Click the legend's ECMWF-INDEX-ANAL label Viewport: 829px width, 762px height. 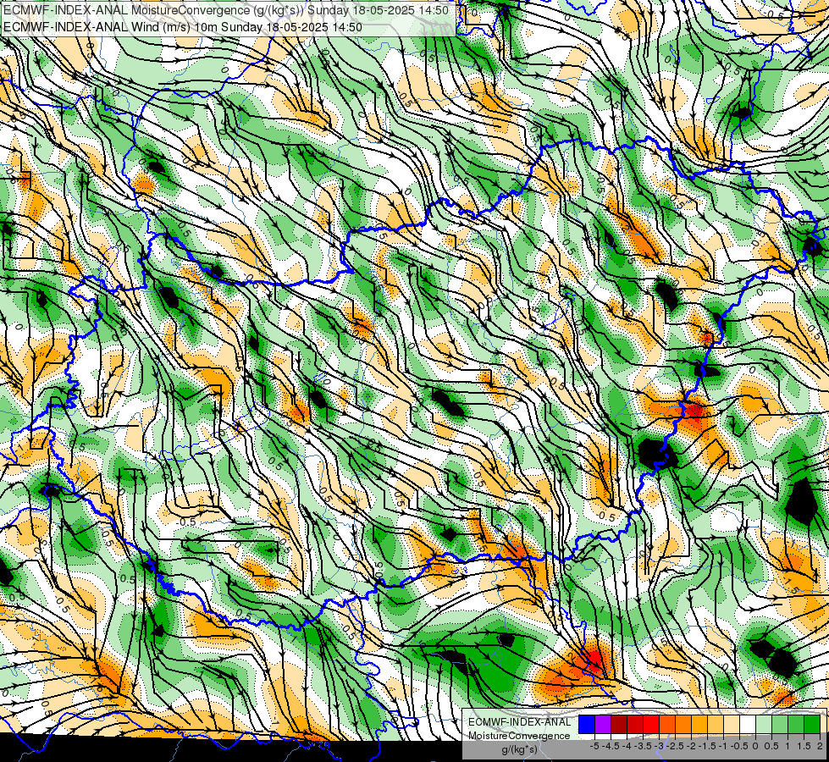pyautogui.click(x=519, y=722)
